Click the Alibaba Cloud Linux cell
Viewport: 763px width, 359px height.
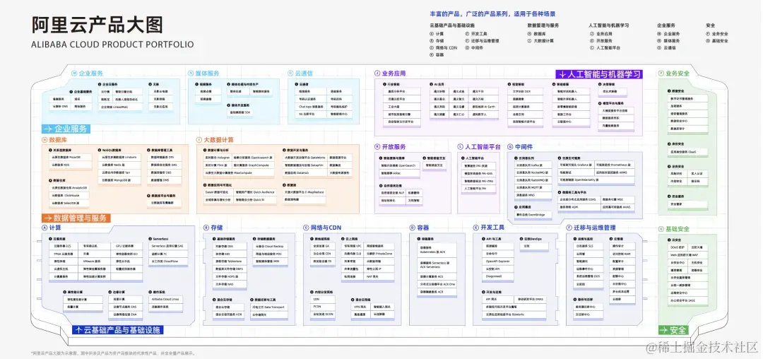pyautogui.click(x=166, y=299)
